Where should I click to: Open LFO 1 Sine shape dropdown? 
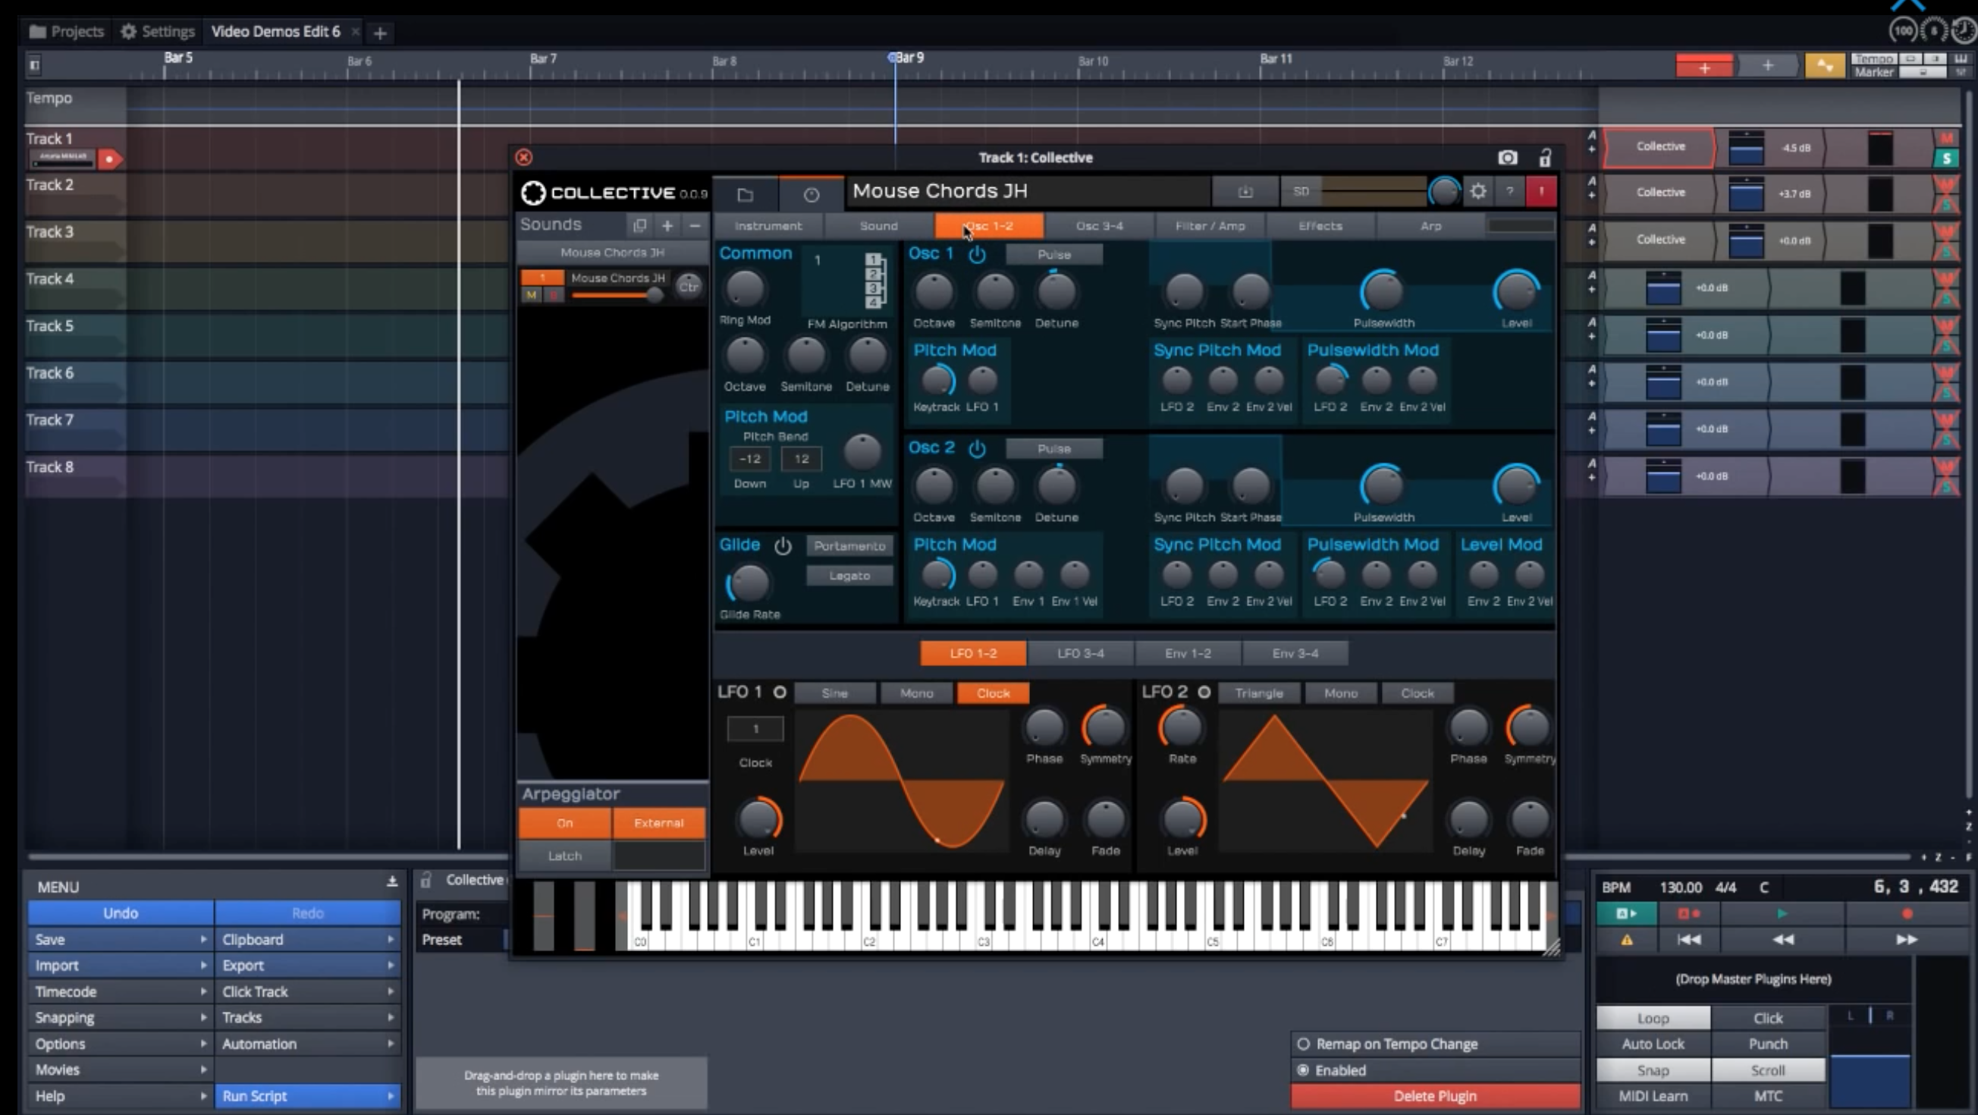click(835, 693)
